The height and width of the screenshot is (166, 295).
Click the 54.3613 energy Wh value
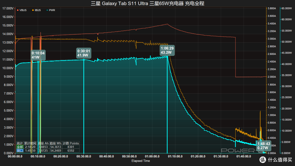pyautogui.click(x=55, y=147)
